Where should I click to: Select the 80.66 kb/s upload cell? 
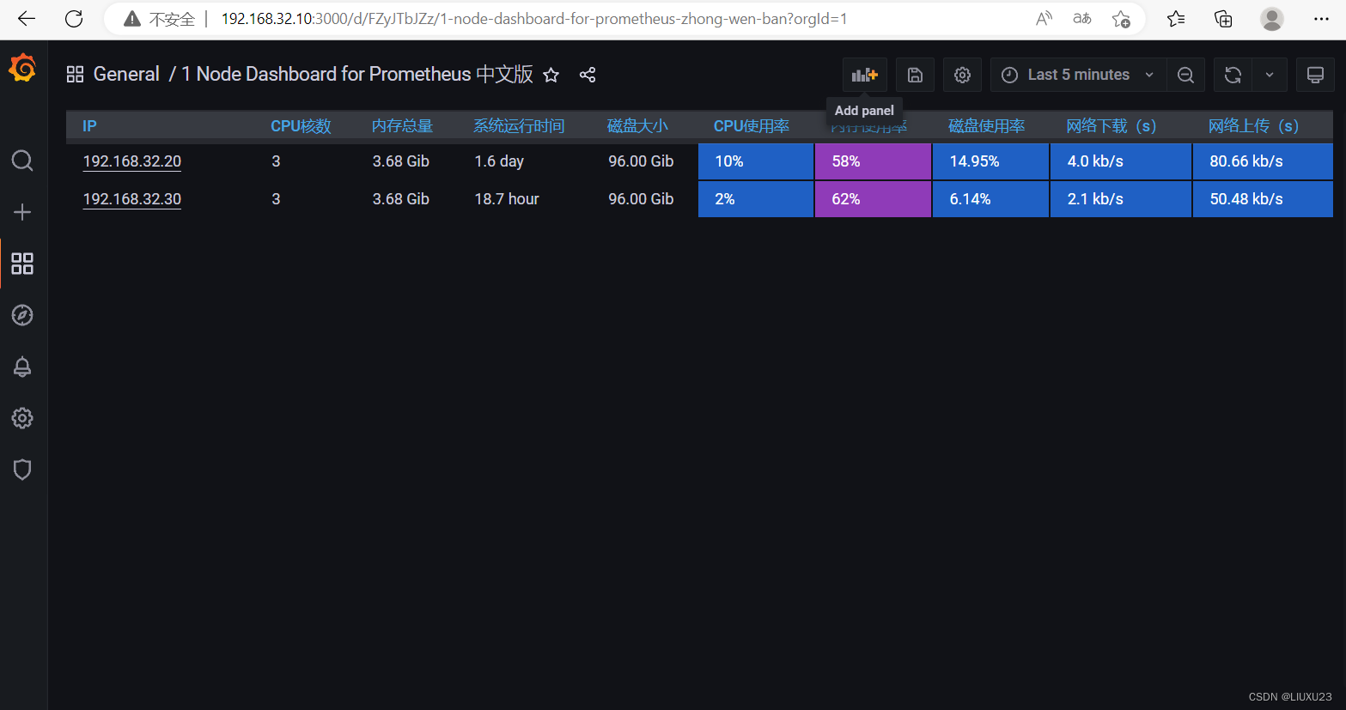pyautogui.click(x=1263, y=161)
